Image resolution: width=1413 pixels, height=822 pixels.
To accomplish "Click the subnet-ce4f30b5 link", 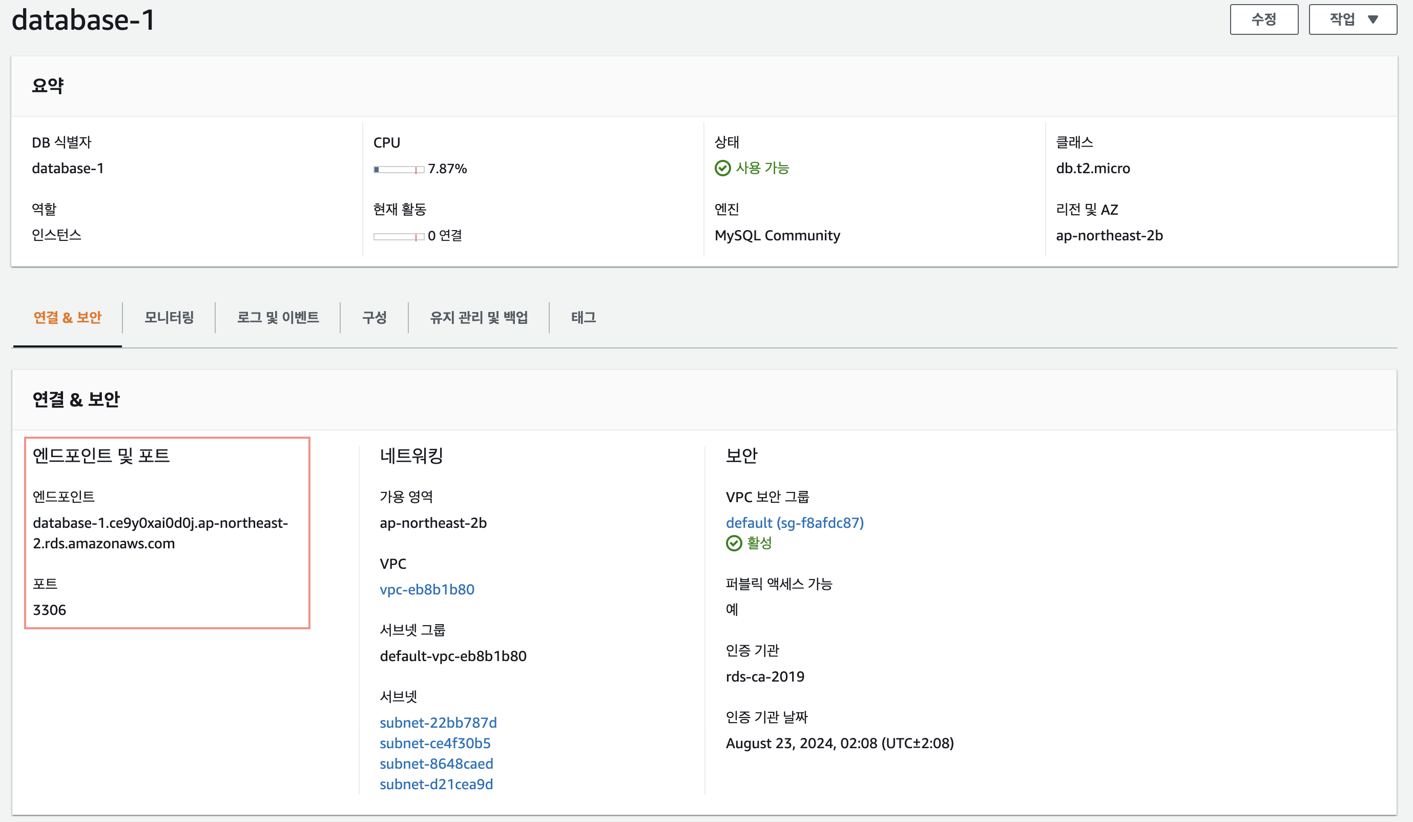I will click(434, 743).
